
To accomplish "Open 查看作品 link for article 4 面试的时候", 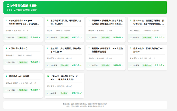I will (160, 37).
